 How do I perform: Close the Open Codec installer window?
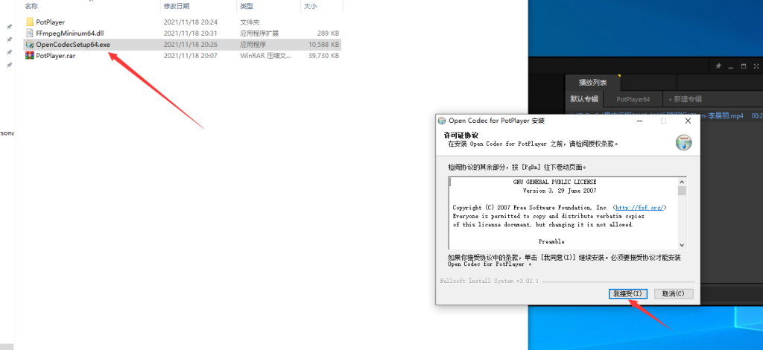(x=688, y=121)
